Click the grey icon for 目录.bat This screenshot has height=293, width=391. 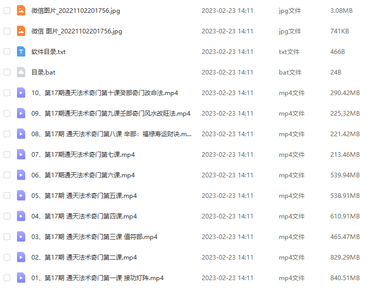tap(21, 72)
